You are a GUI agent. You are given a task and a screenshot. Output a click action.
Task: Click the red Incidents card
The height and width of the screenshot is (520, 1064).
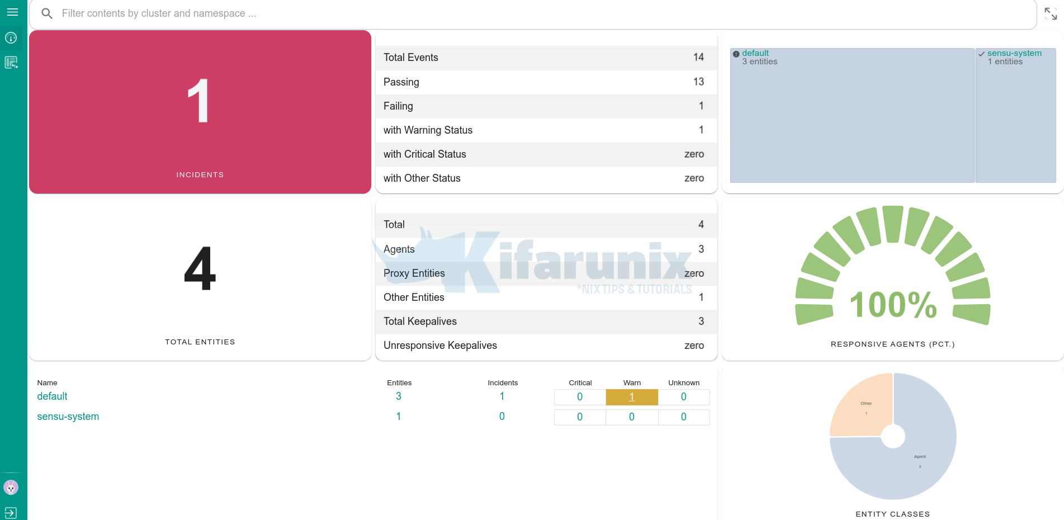tap(200, 112)
